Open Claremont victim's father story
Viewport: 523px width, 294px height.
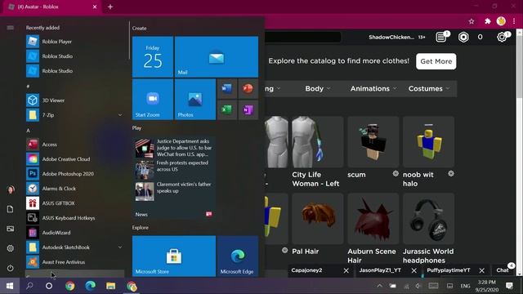click(x=174, y=190)
